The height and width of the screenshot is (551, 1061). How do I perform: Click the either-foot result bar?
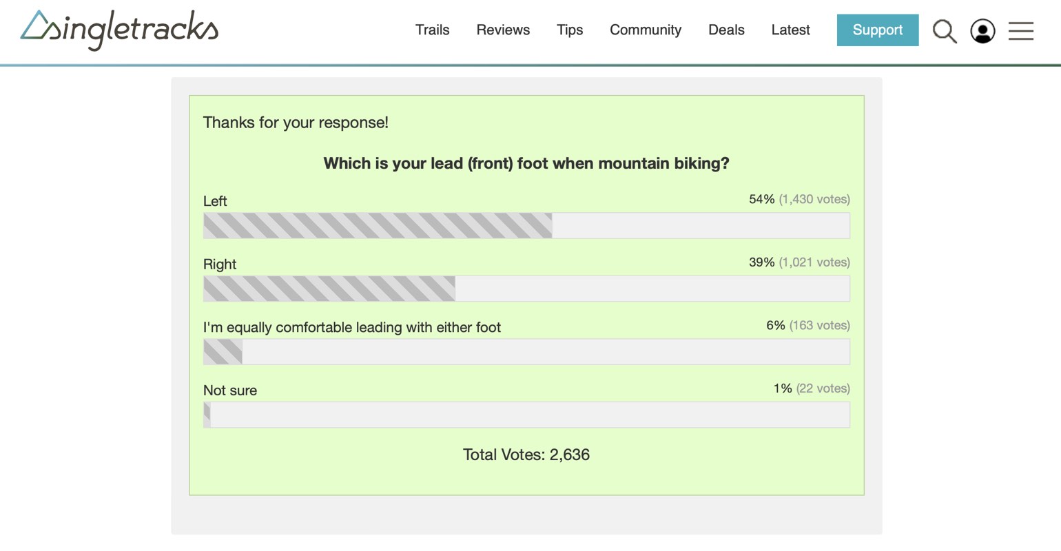tap(526, 352)
